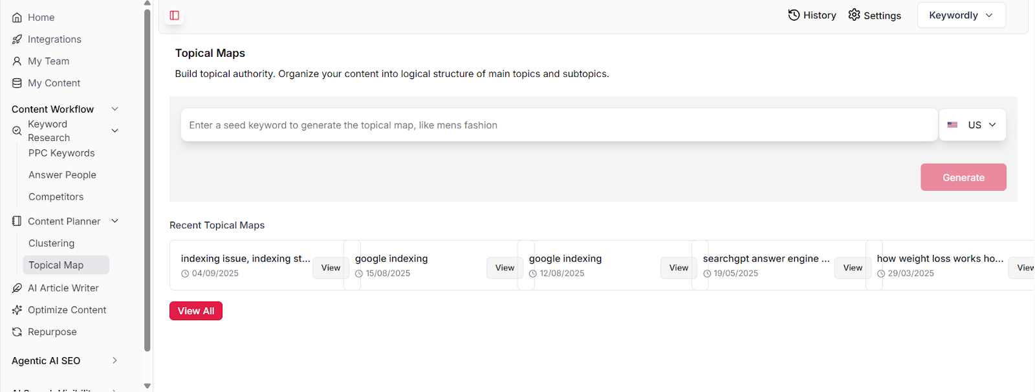Collapse the Content Workflow section
Screen dimensions: 1035x392
click(114, 109)
